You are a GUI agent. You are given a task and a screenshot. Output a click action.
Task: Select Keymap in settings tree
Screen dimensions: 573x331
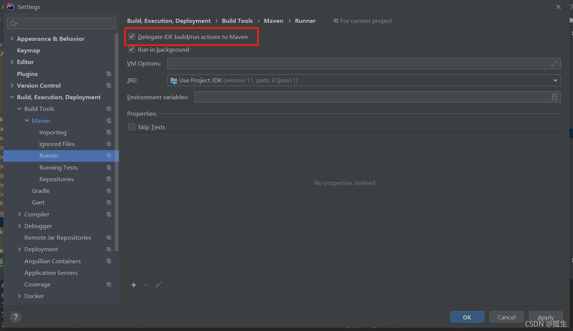28,50
